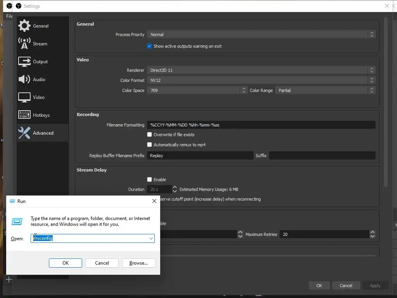Click the Replay Buffer Filename Prefix field

200,156
